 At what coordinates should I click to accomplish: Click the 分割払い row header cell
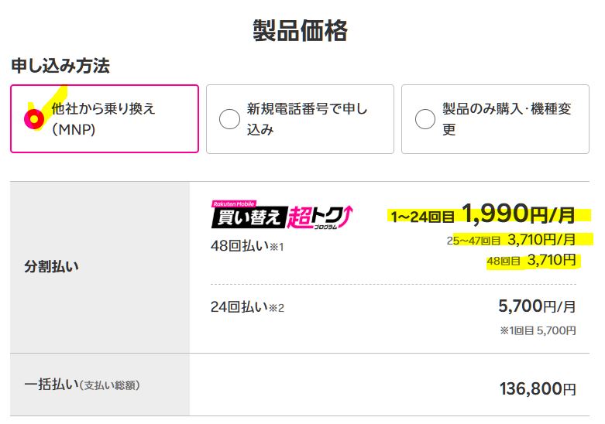100,267
